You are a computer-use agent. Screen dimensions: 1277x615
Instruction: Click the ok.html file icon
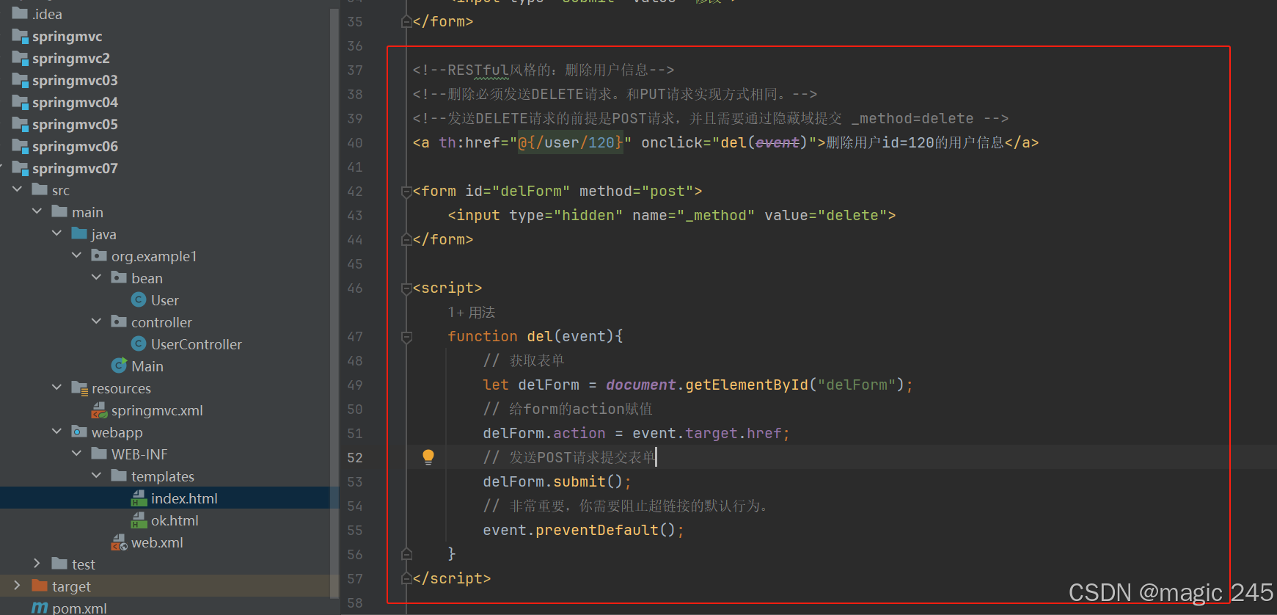[139, 520]
